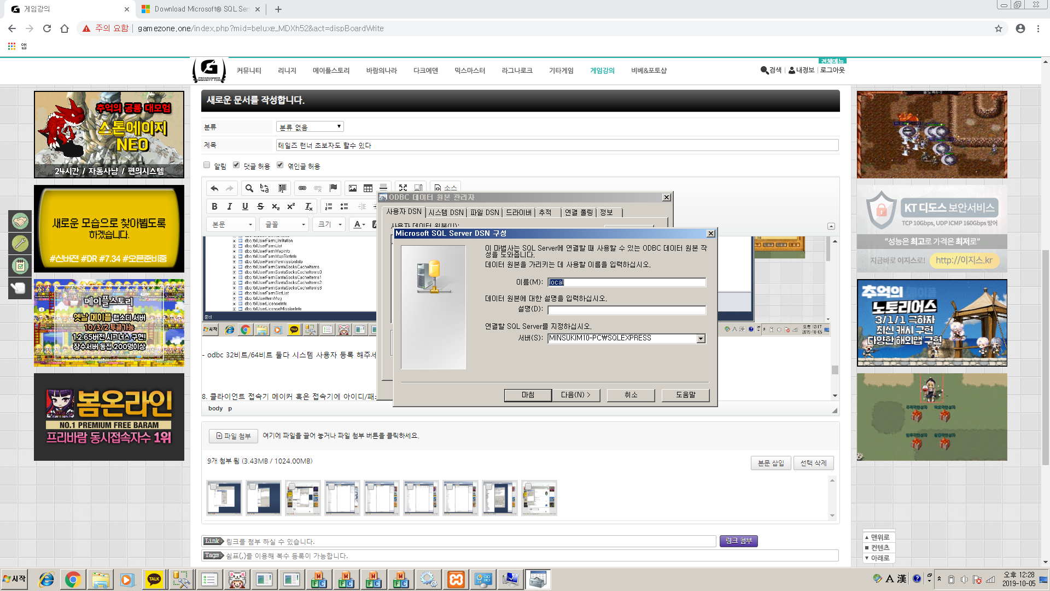This screenshot has height=591, width=1050.
Task: Open the XAMPP icon in the taskbar
Action: 456,580
